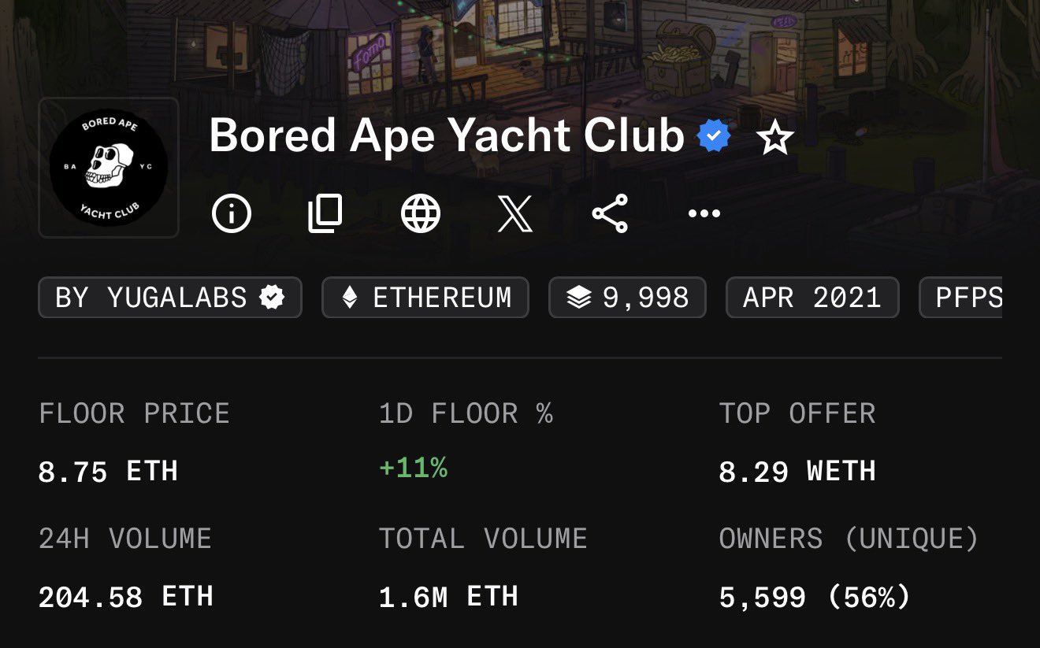Open the three-dot more options menu

pyautogui.click(x=704, y=213)
